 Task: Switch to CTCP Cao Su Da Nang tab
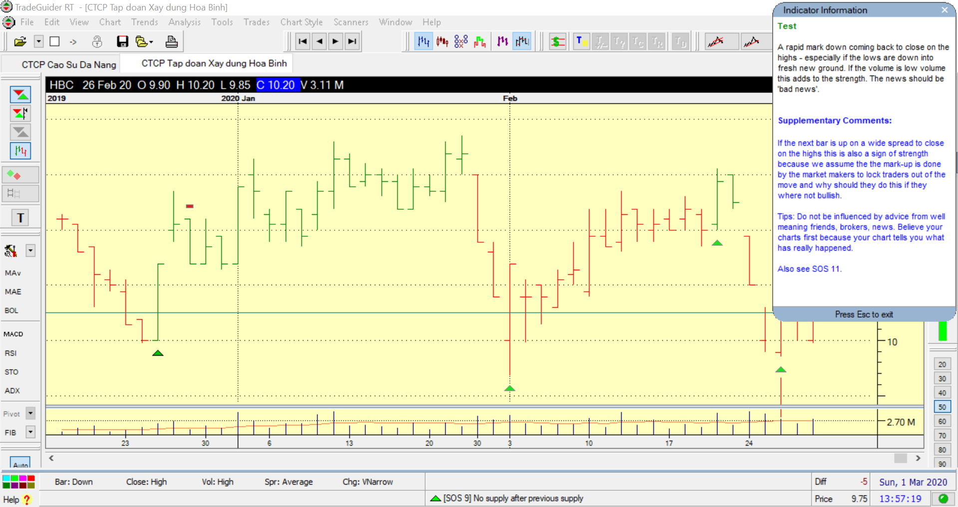tap(69, 64)
